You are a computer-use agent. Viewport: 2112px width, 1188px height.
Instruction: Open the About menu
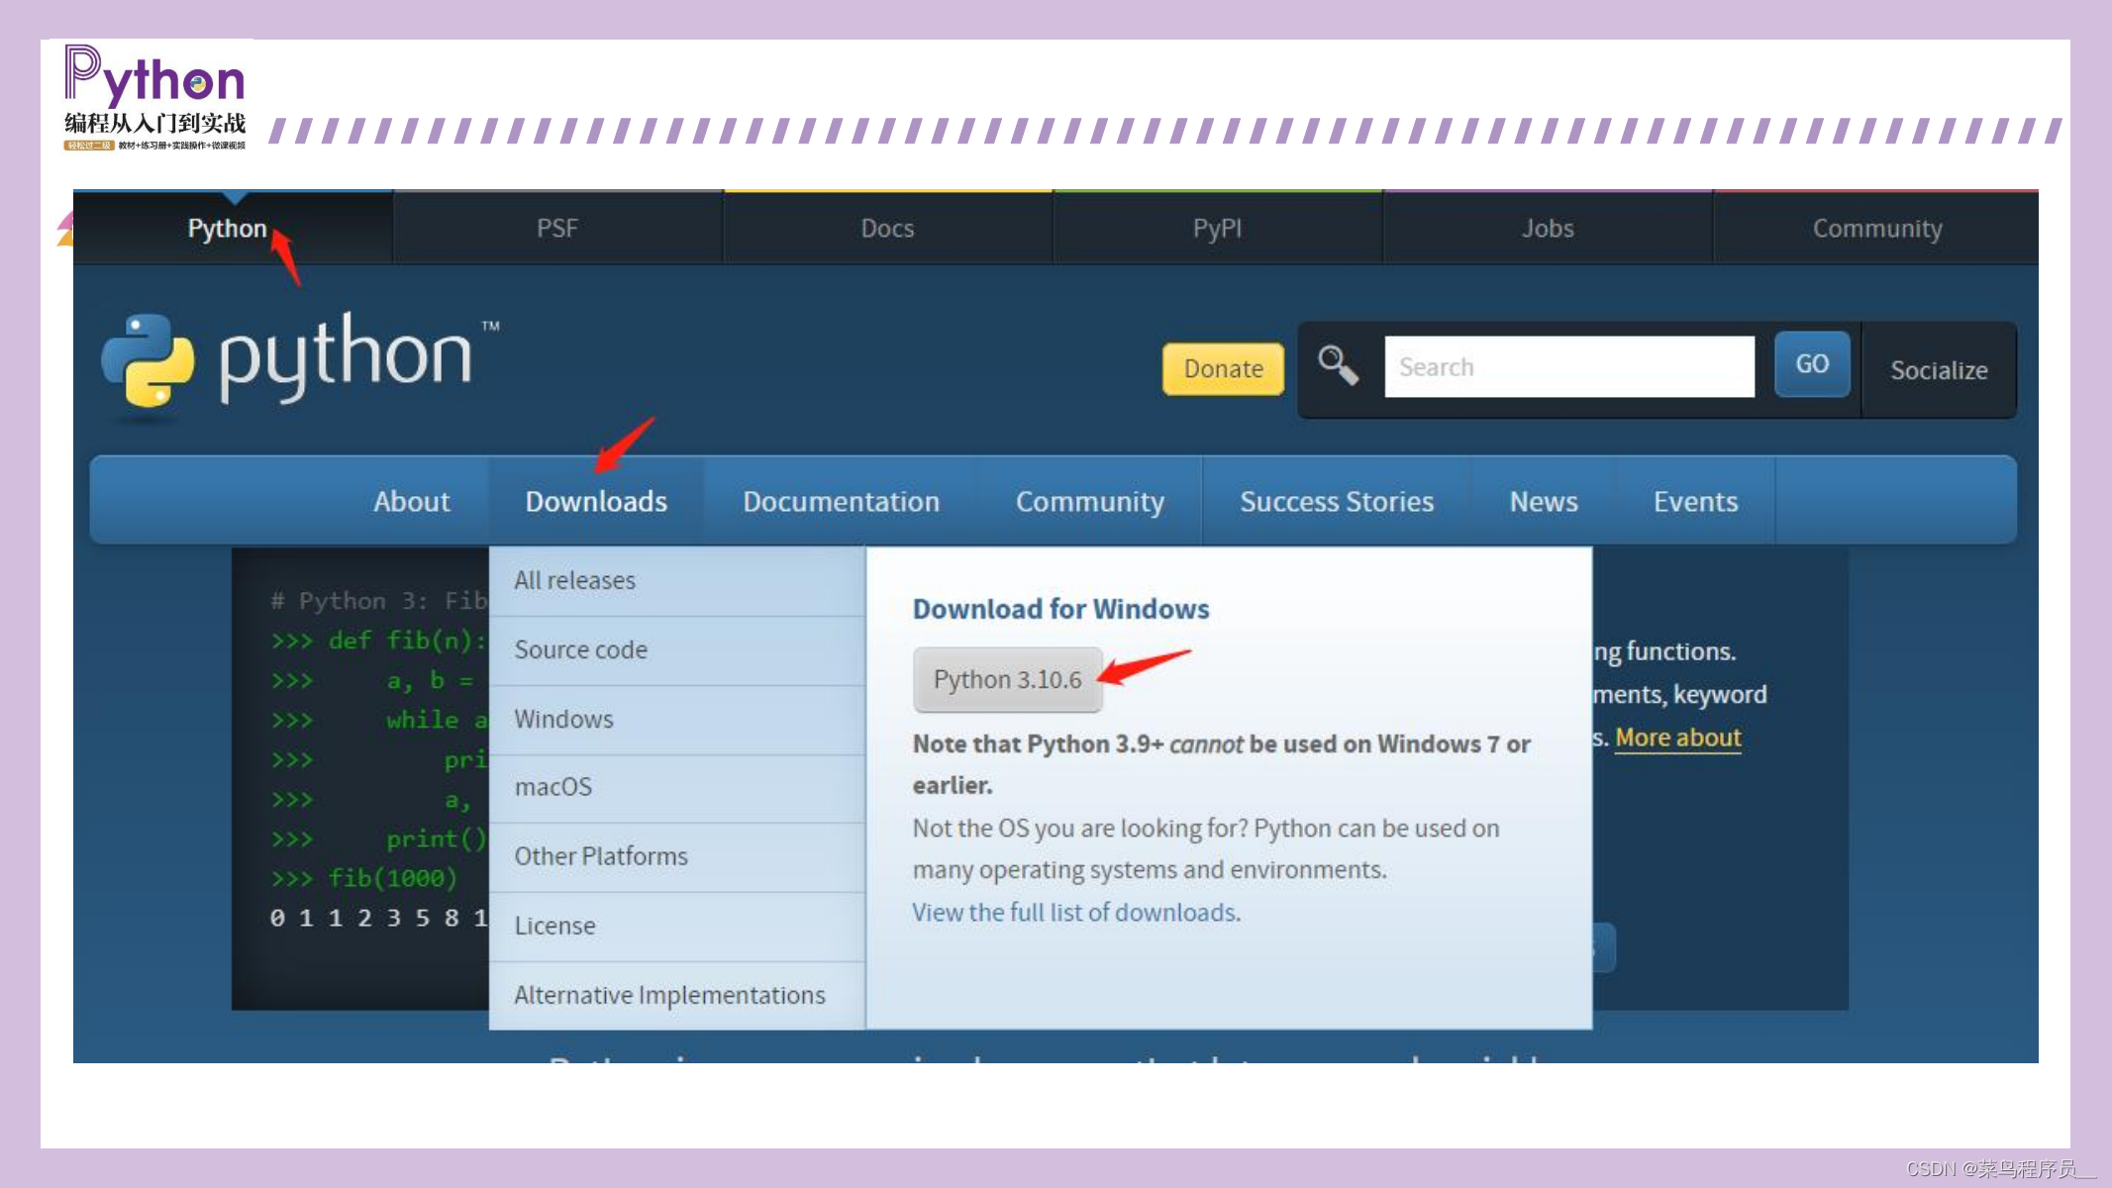412,502
